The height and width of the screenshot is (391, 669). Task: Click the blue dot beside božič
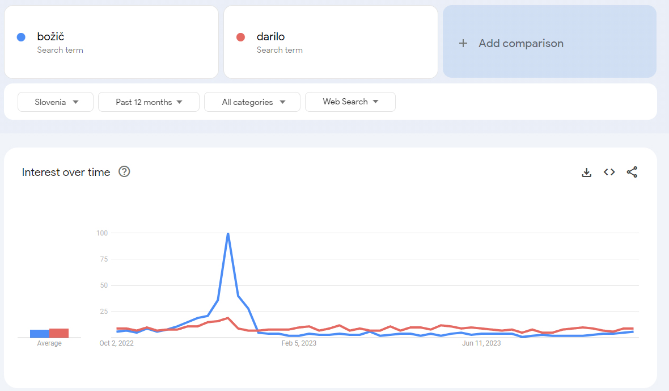point(21,37)
